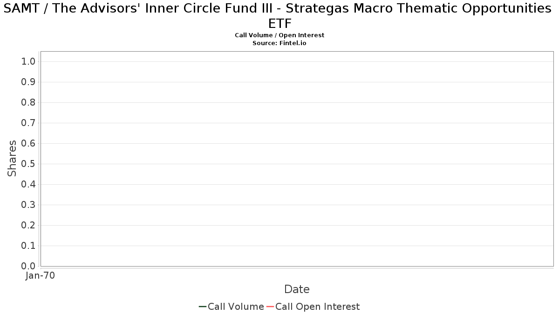Image resolution: width=559 pixels, height=314 pixels.
Task: Click the Jan-70 date axis label
Action: (40, 275)
